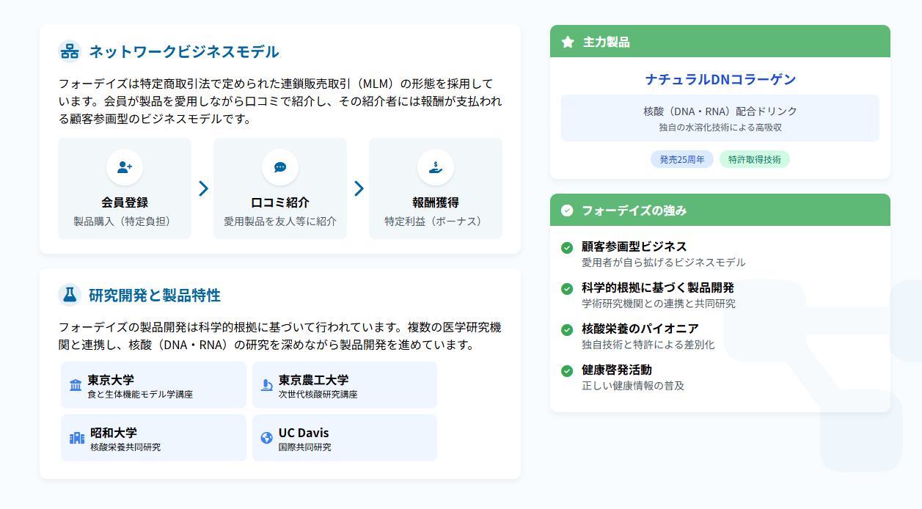Screen dimensions: 922x509
Task: Click the star icon in 主力製品 header
Action: (568, 42)
